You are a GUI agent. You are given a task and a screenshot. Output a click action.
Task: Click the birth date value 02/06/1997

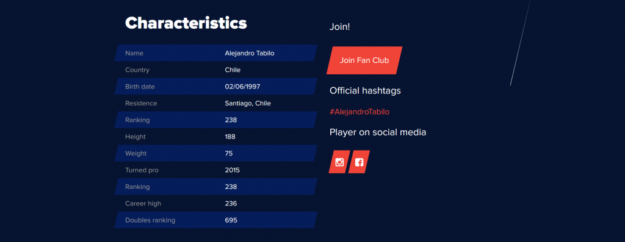click(x=242, y=87)
